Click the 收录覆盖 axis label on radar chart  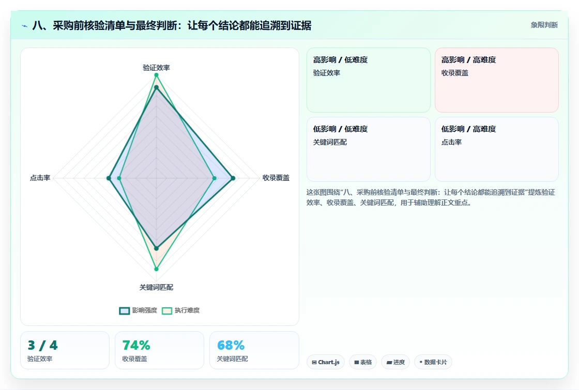tap(276, 178)
